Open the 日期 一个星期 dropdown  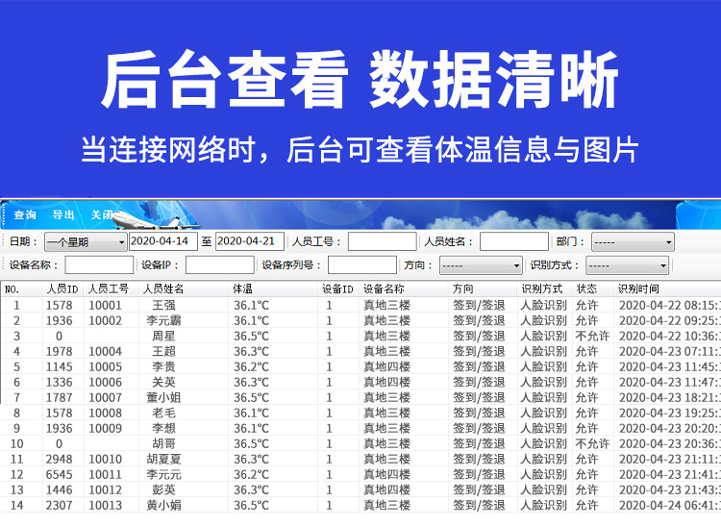(x=86, y=242)
